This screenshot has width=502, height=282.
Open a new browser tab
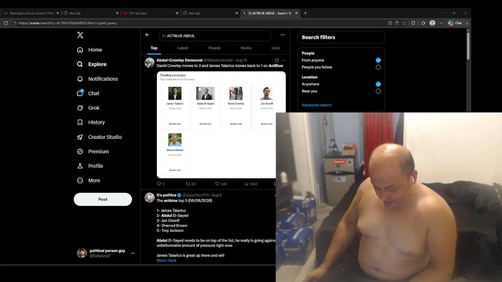(305, 13)
